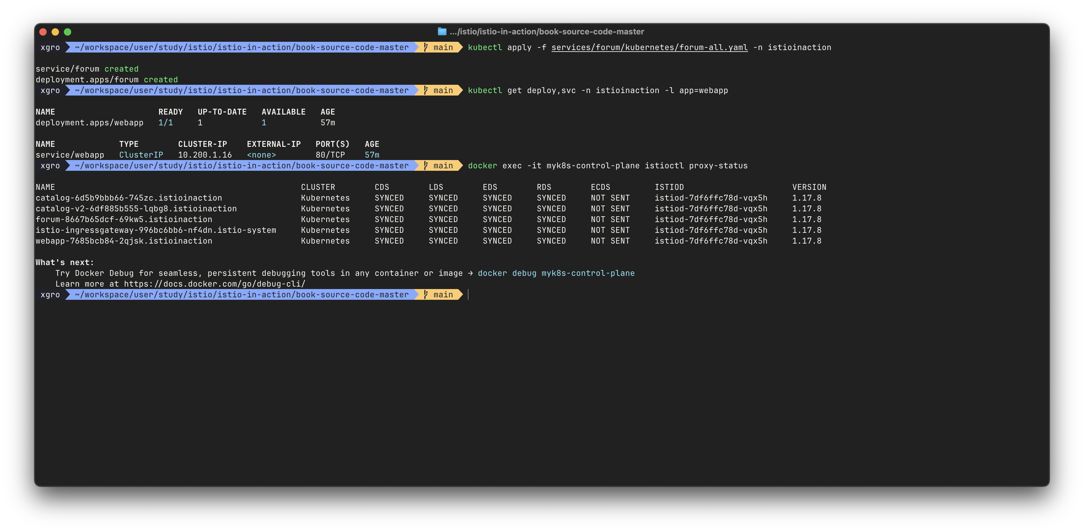The height and width of the screenshot is (532, 1084).
Task: Click the ClusterIP type value
Action: pyautogui.click(x=141, y=155)
